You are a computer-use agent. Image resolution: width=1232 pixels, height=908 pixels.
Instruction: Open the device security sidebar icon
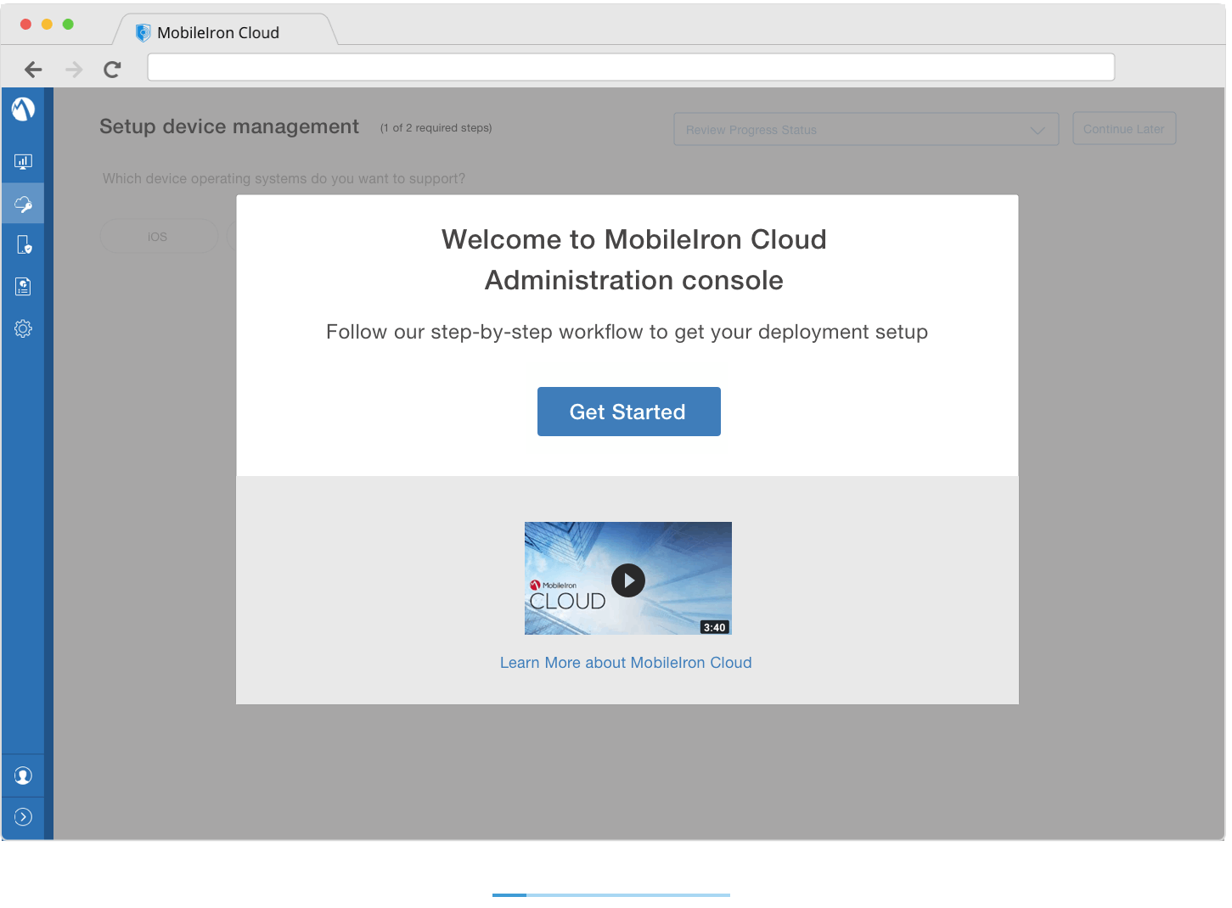23,245
